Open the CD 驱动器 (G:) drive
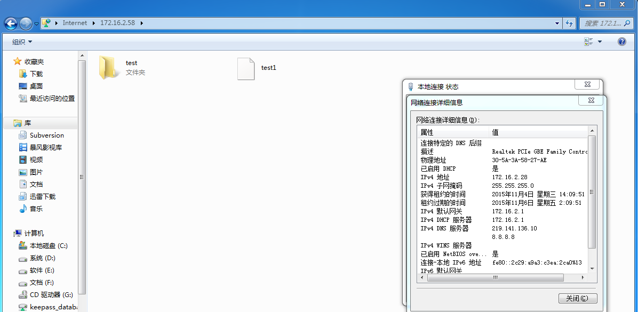The height and width of the screenshot is (312, 638). coord(51,295)
